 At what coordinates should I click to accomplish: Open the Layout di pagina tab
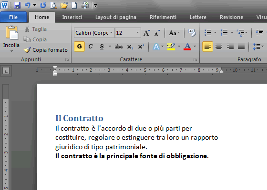116,17
